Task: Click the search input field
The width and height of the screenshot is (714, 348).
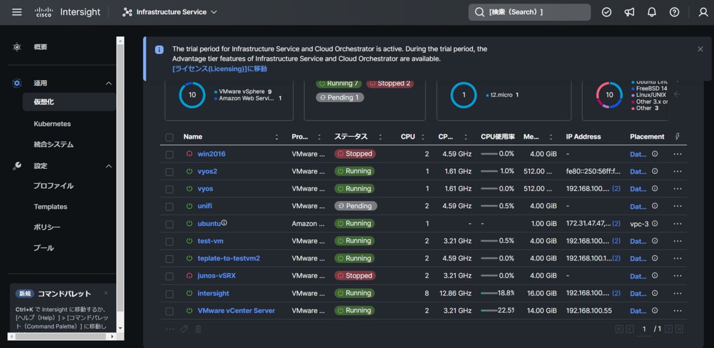Action: (530, 12)
